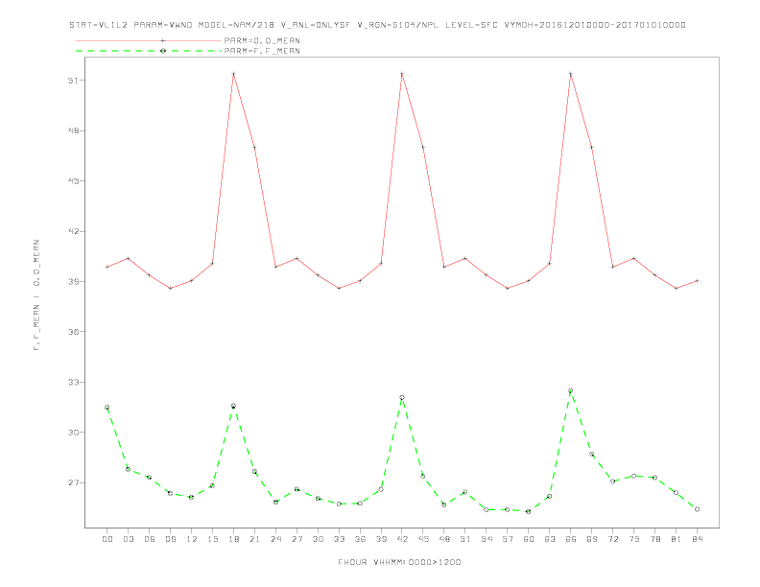The height and width of the screenshot is (587, 760).
Task: Click the red plus marker at hour 00
Action: pos(107,267)
